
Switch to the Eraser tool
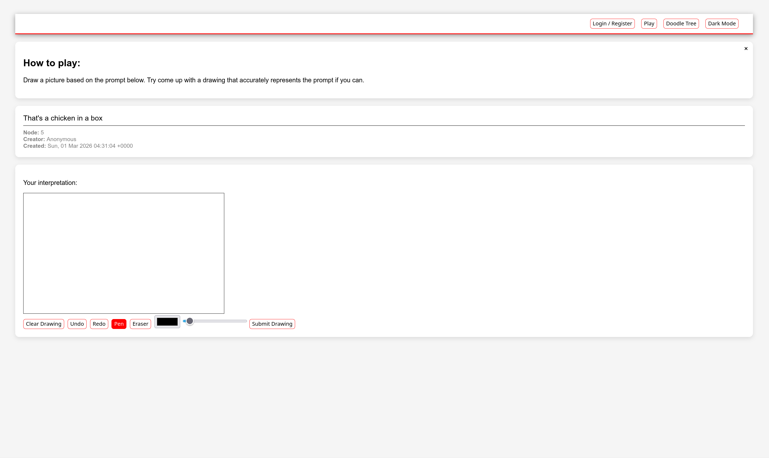pos(140,324)
